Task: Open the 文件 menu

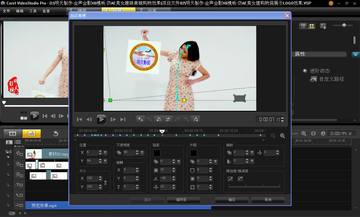Action: (x=6, y=11)
